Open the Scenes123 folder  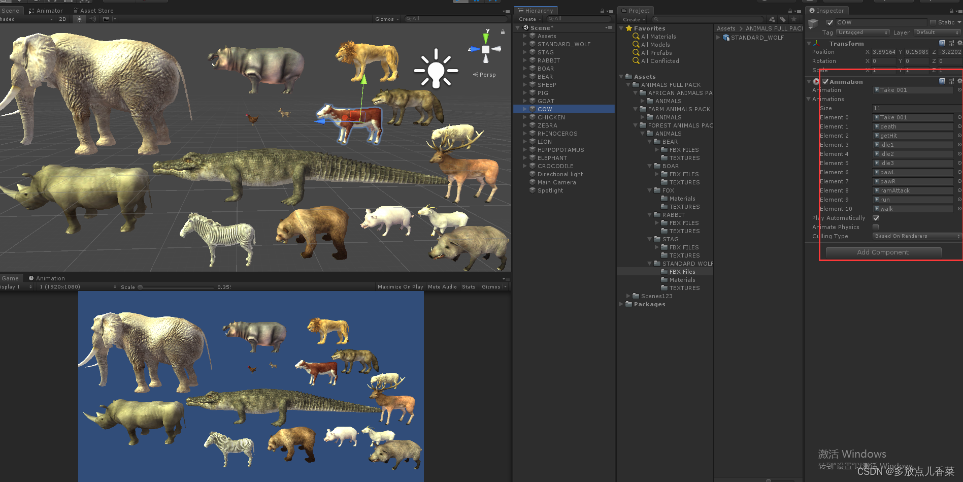click(656, 296)
